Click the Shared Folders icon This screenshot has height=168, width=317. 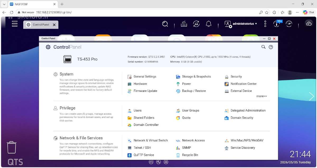(x=130, y=118)
